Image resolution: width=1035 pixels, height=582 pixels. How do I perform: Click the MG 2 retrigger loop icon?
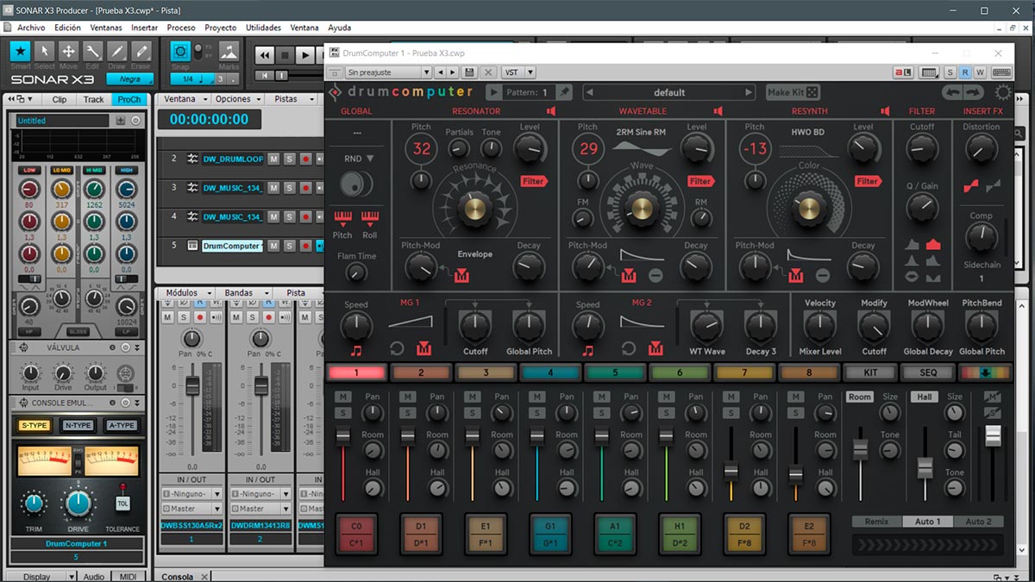tap(628, 349)
